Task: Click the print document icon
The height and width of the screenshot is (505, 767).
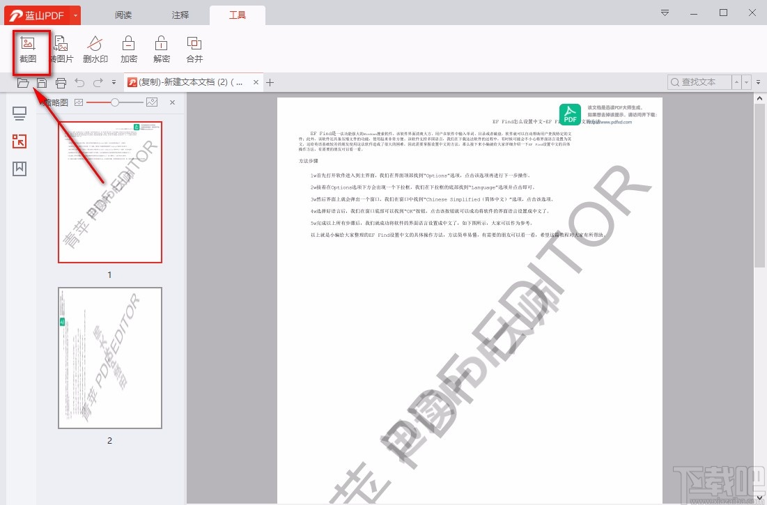Action: (61, 82)
